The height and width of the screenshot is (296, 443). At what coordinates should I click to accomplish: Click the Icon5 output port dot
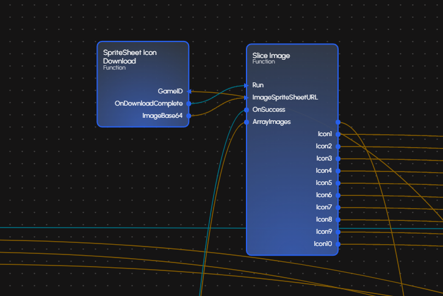coord(338,183)
